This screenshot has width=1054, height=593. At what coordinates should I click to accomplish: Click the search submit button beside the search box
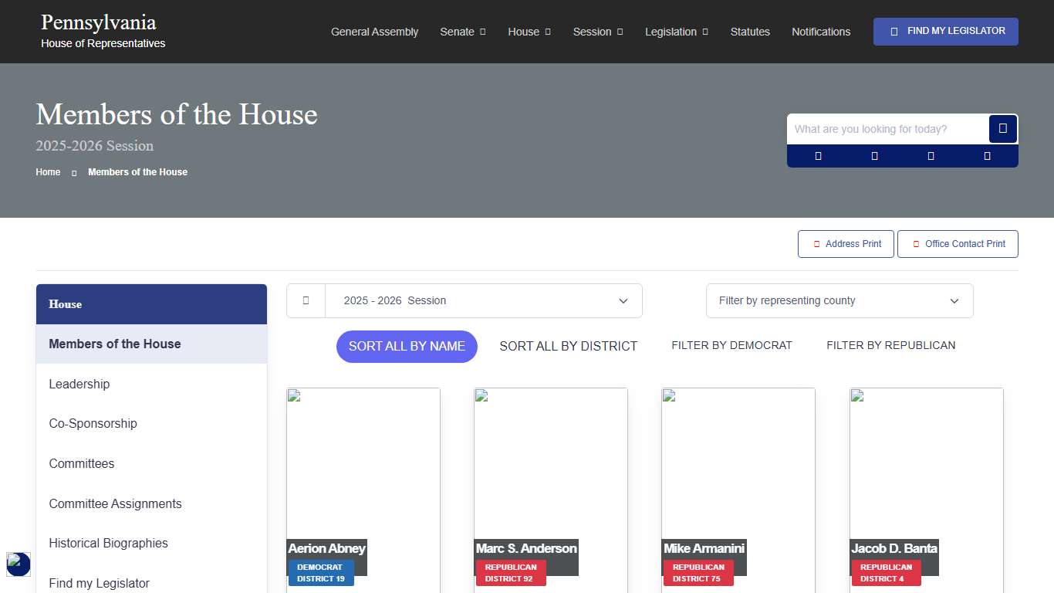pyautogui.click(x=1002, y=129)
